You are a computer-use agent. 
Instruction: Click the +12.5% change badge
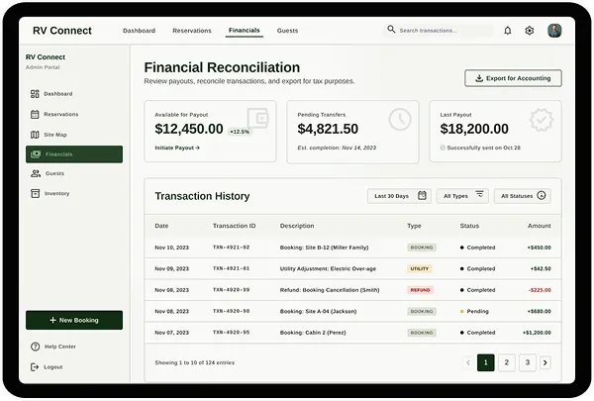[240, 132]
